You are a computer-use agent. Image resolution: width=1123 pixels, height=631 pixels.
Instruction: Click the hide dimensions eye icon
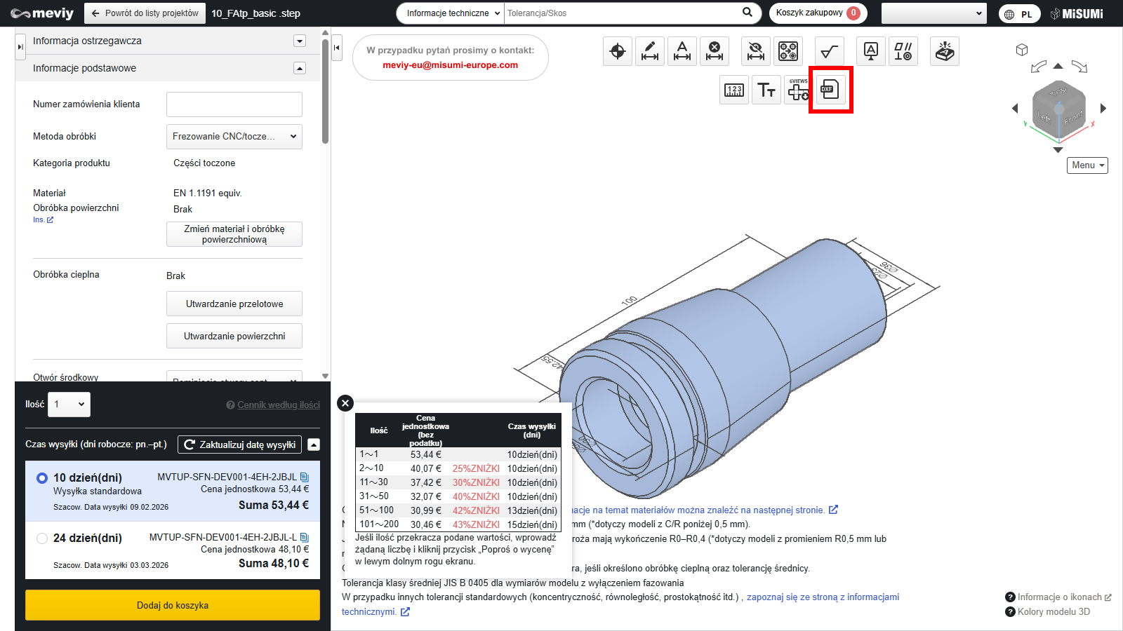(756, 51)
